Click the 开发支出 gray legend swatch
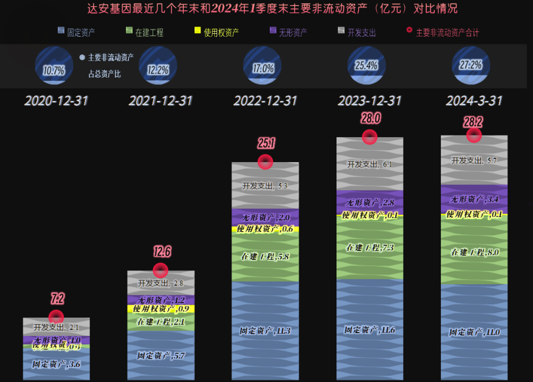 pyautogui.click(x=341, y=30)
